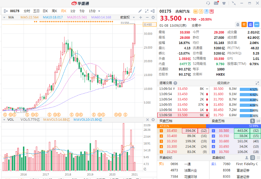Zoom out chart with minus icon
The width and height of the screenshot is (261, 179).
click(147, 17)
